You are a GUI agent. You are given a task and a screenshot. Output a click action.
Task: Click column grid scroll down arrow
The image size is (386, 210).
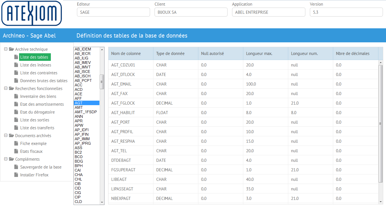(x=381, y=202)
